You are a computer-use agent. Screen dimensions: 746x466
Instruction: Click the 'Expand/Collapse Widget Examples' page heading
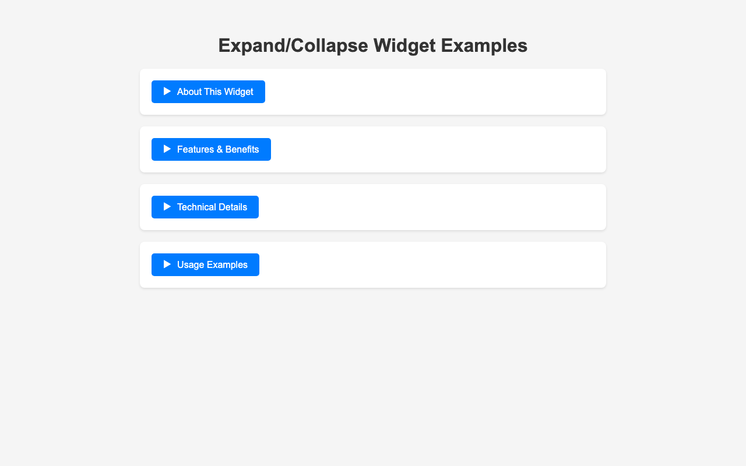373,45
